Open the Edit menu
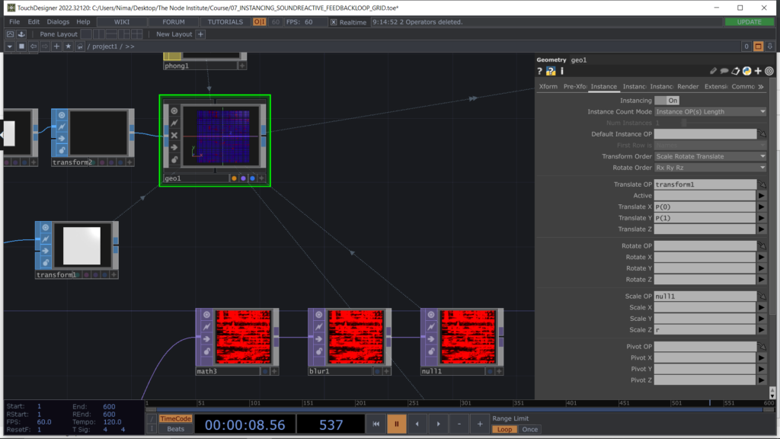Screen dimensions: 780x439 click(x=34, y=22)
